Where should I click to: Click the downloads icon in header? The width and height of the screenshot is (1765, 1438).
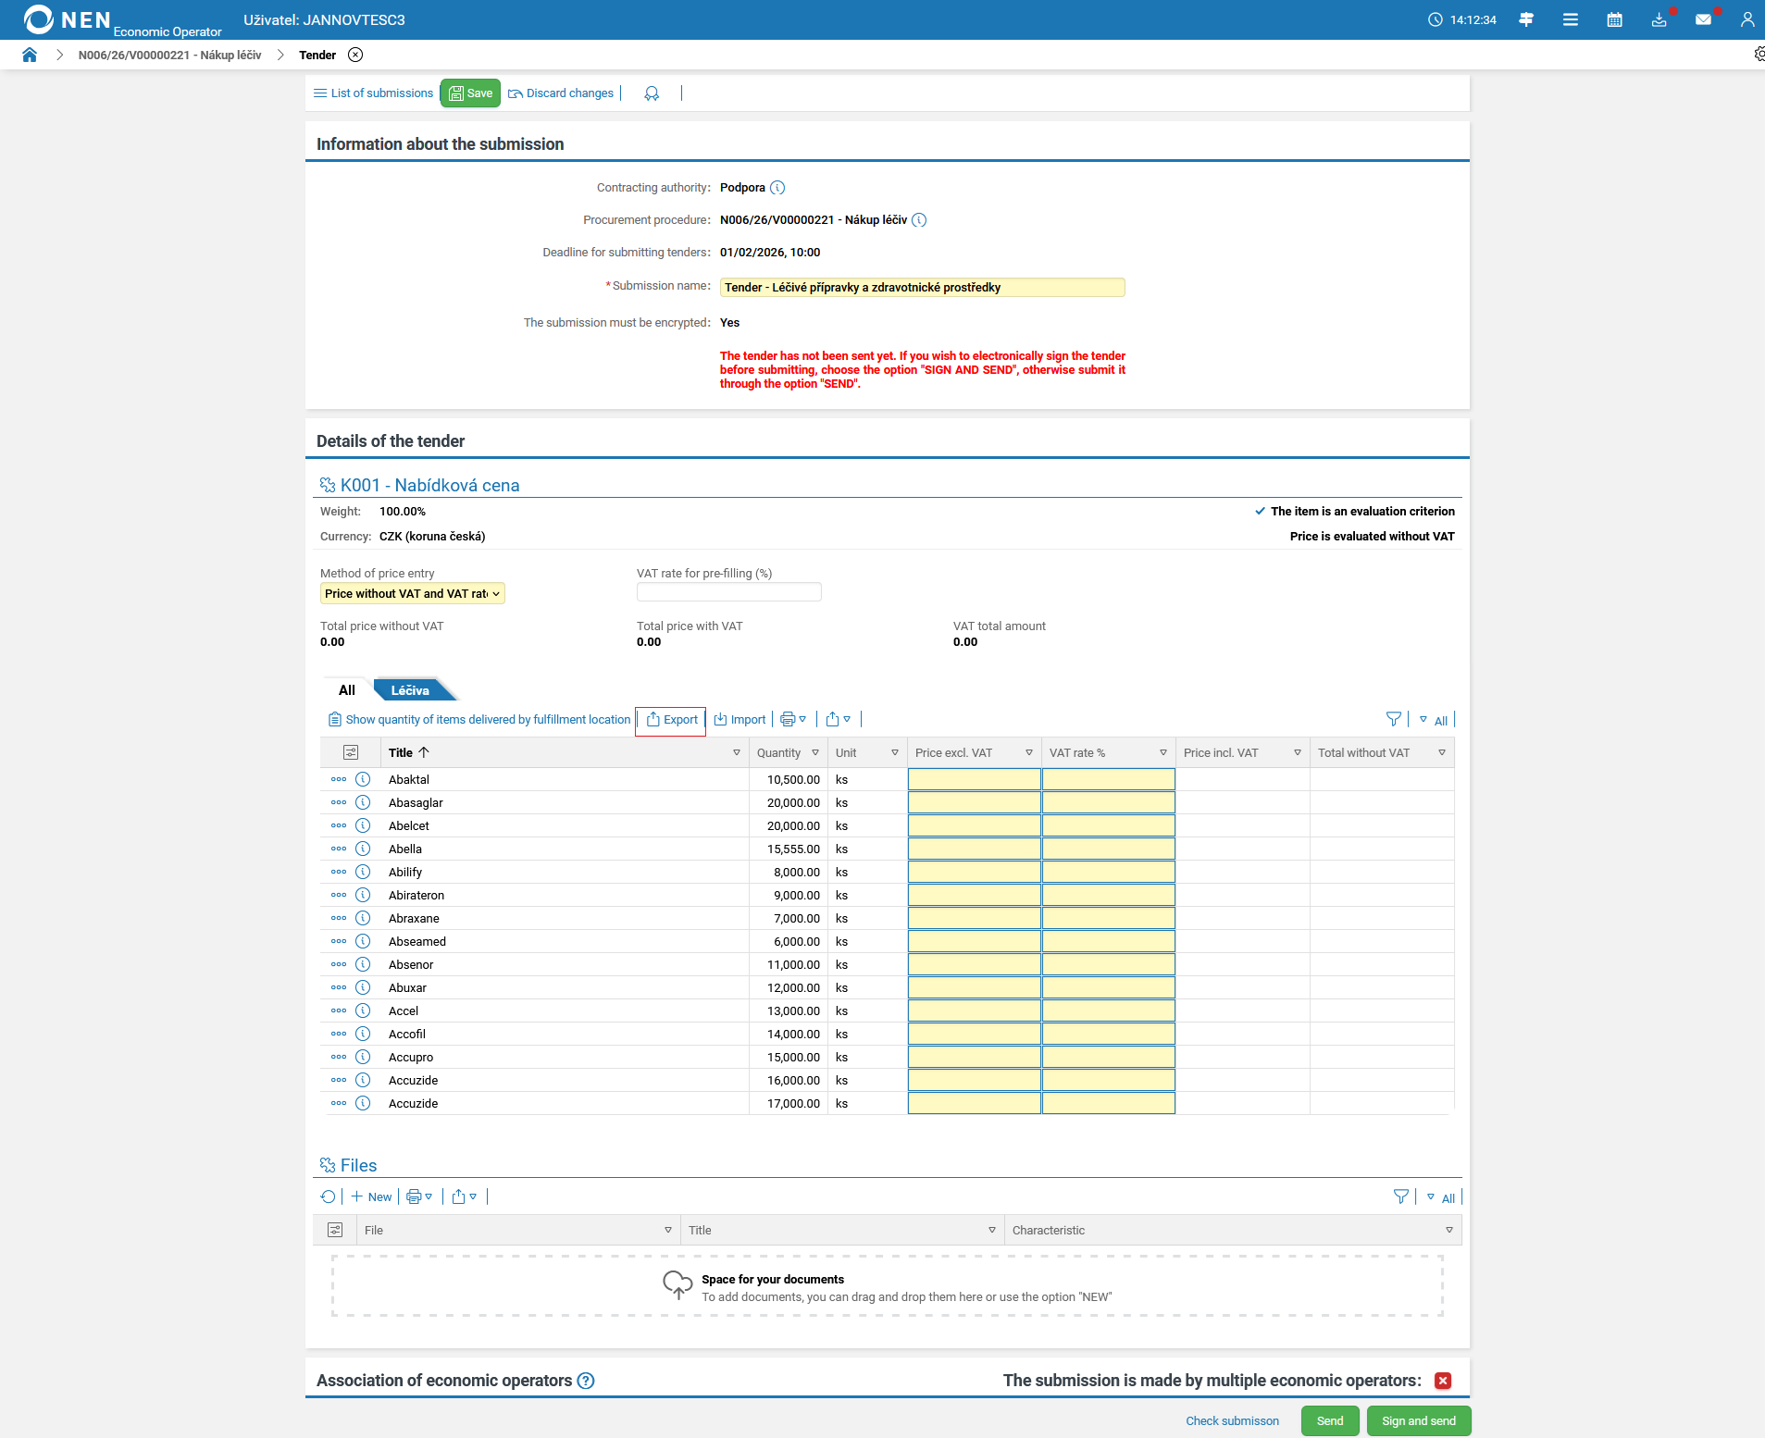point(1659,19)
